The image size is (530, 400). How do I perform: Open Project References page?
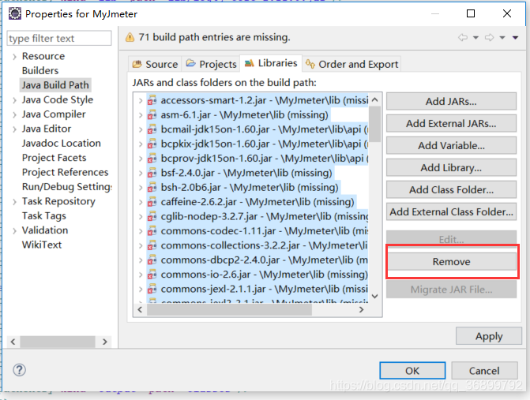point(66,172)
